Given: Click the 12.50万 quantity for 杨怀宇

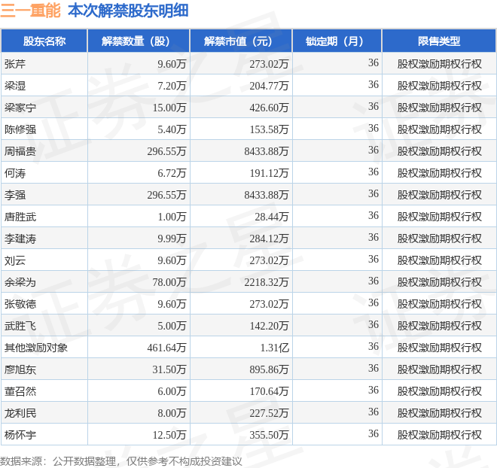Looking at the screenshot, I should pyautogui.click(x=169, y=435).
